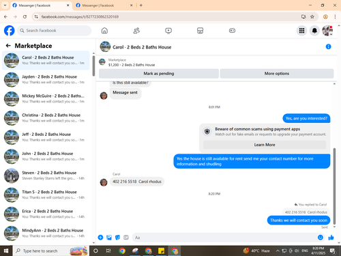
Task: Open a new Chrome tab
Action: pyautogui.click(x=141, y=5)
